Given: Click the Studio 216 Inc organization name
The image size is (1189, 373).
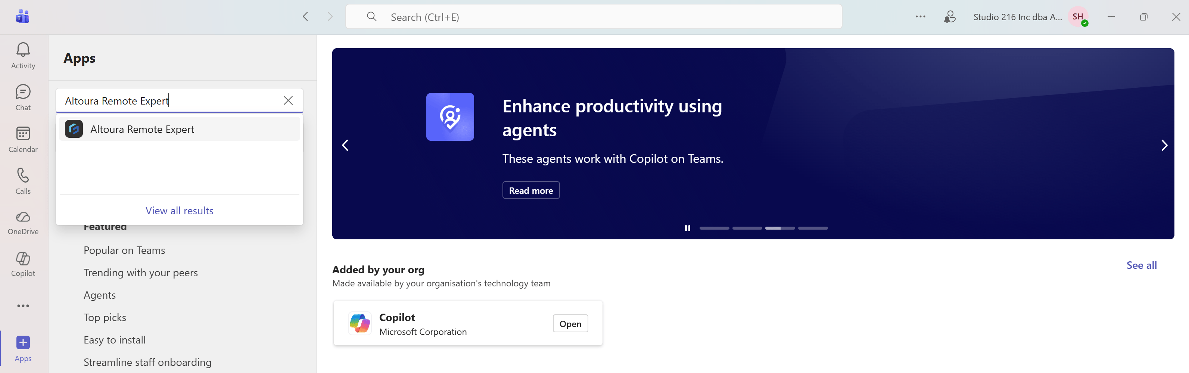Looking at the screenshot, I should coord(1017,17).
